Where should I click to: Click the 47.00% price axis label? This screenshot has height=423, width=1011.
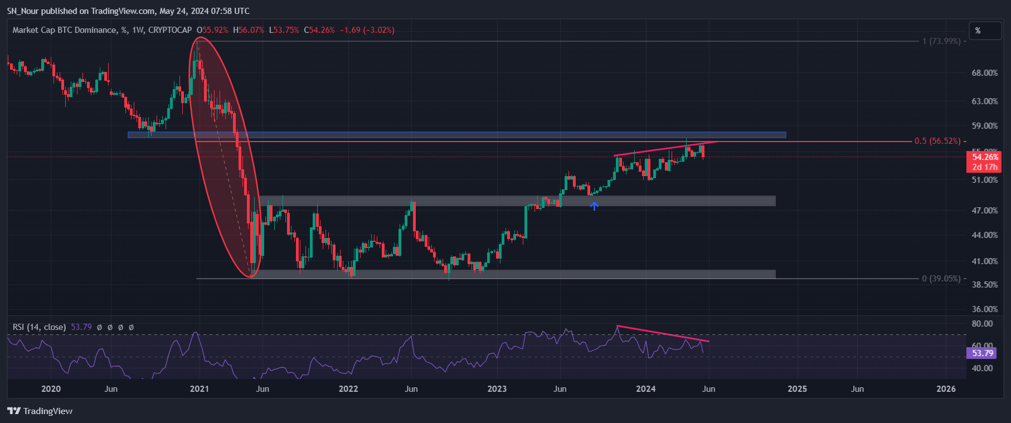pos(985,211)
